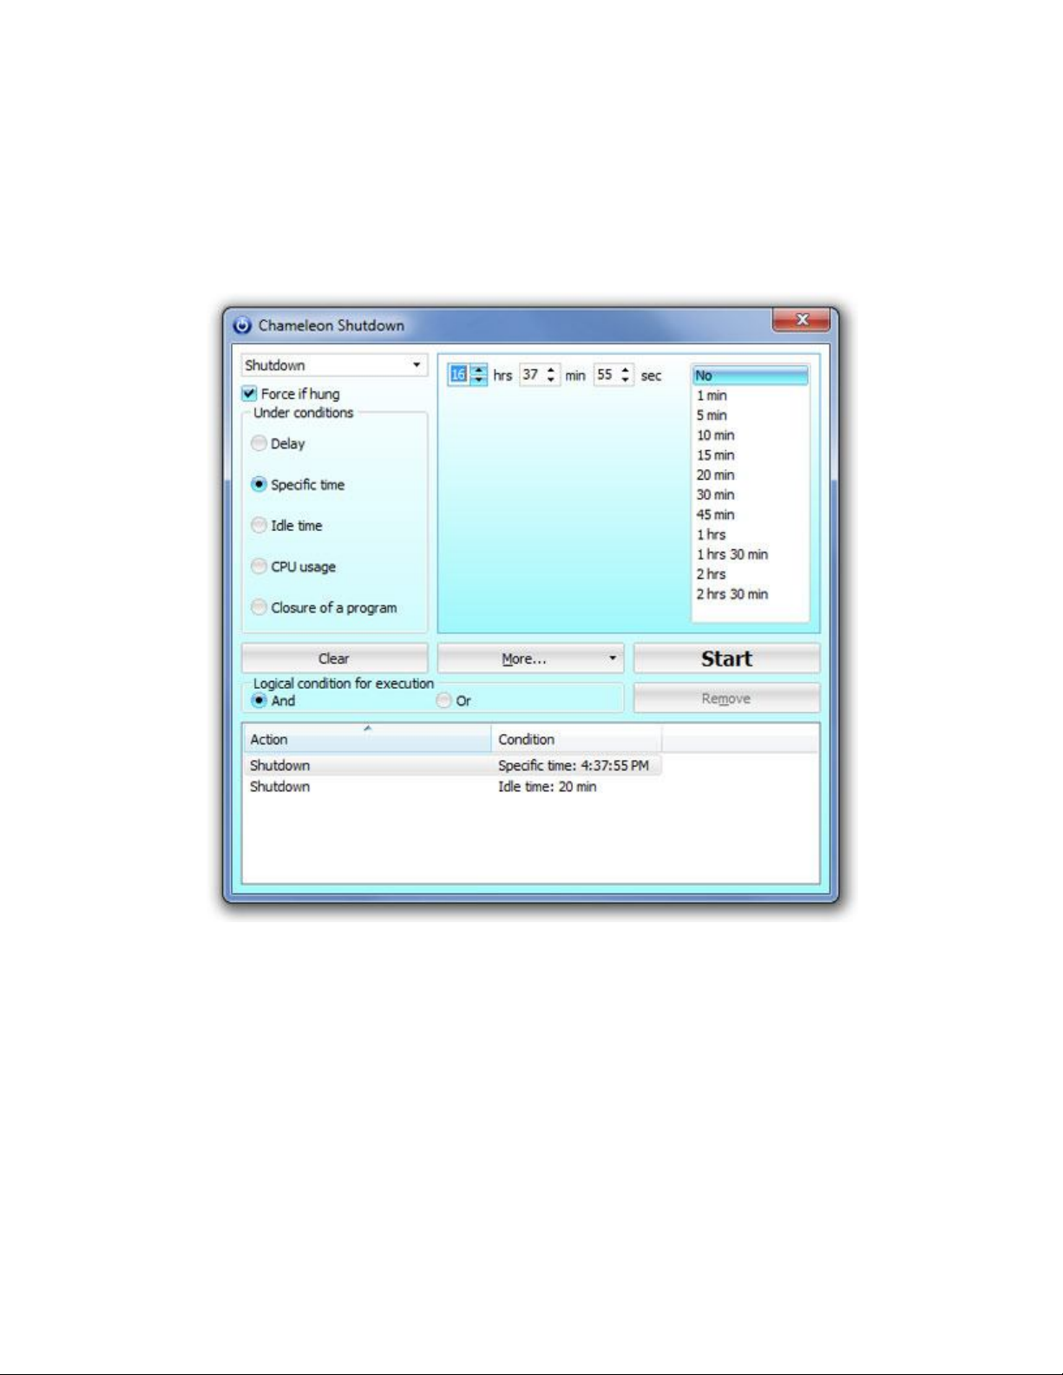The width and height of the screenshot is (1063, 1375).
Task: Click 'Idle time: 20 min' cell
Action: click(547, 787)
